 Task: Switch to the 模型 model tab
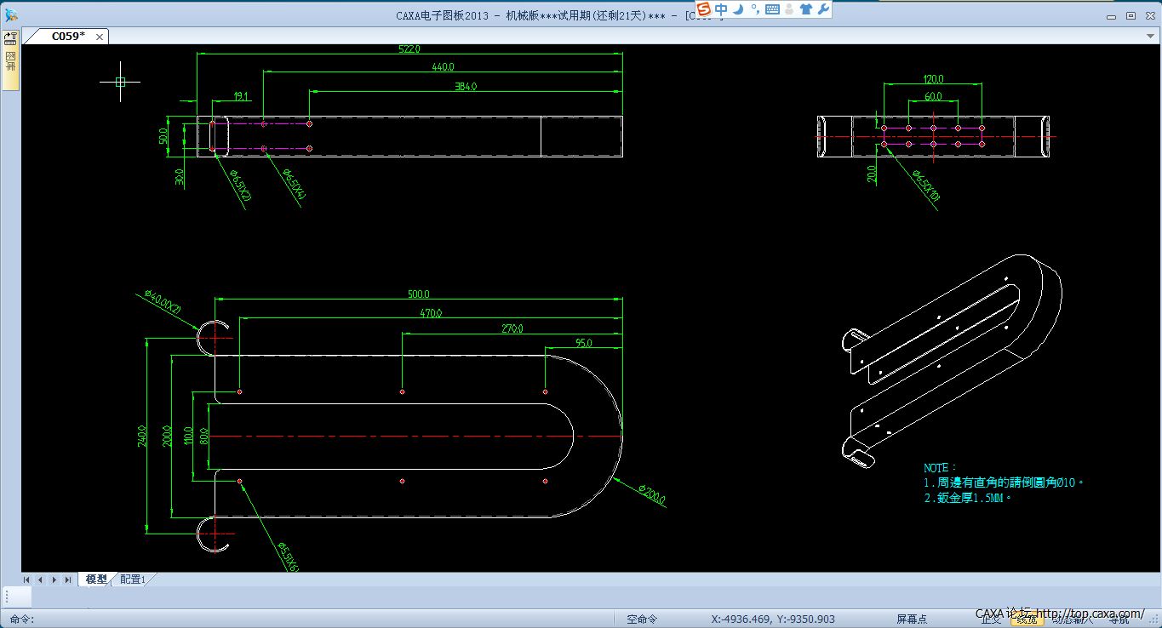coord(95,579)
